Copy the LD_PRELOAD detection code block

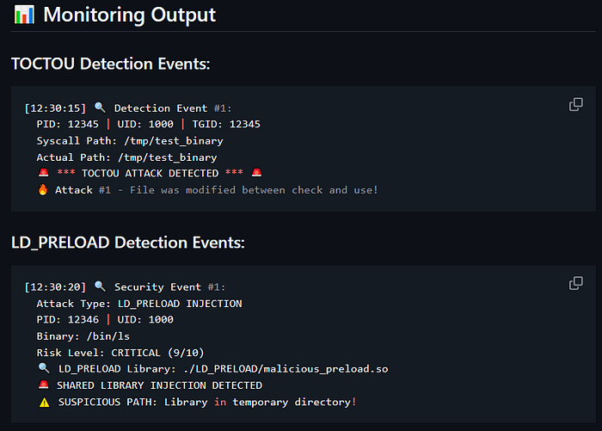point(576,284)
